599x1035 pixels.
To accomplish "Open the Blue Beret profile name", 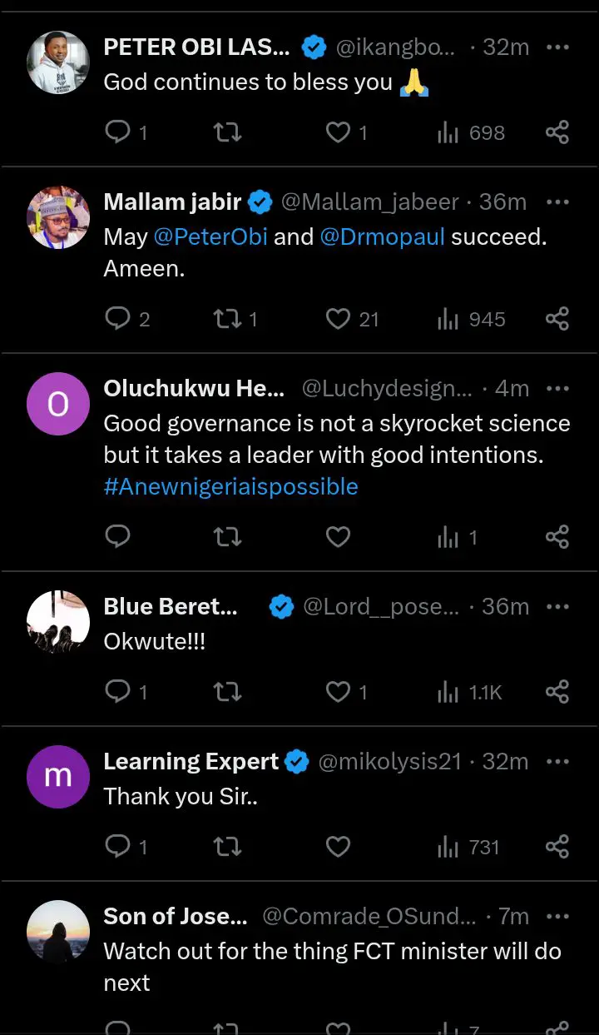I will pos(171,606).
